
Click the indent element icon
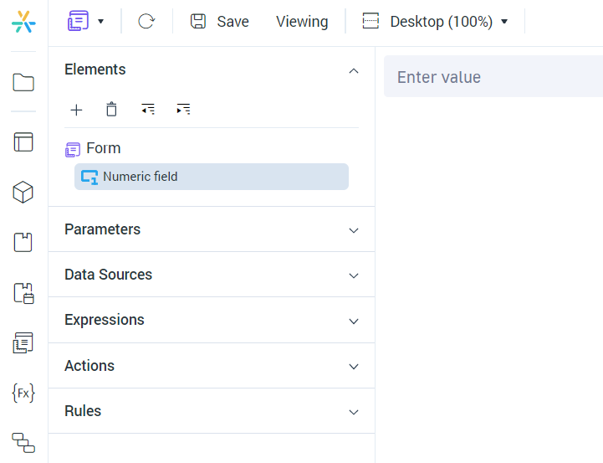(x=183, y=110)
